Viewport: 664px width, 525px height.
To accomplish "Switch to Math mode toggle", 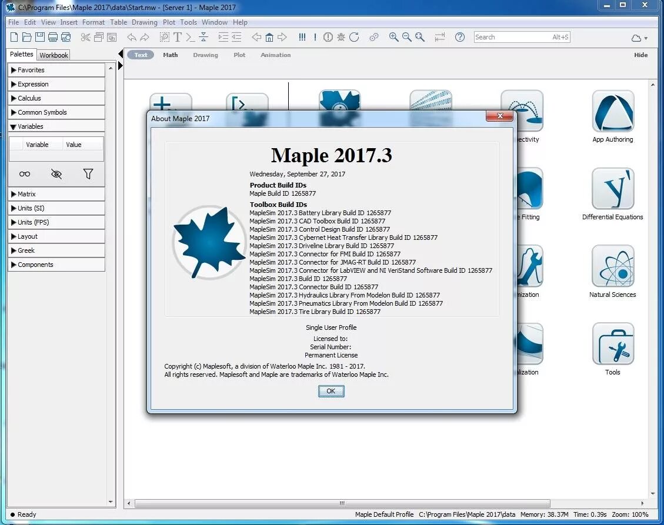I will pos(170,55).
